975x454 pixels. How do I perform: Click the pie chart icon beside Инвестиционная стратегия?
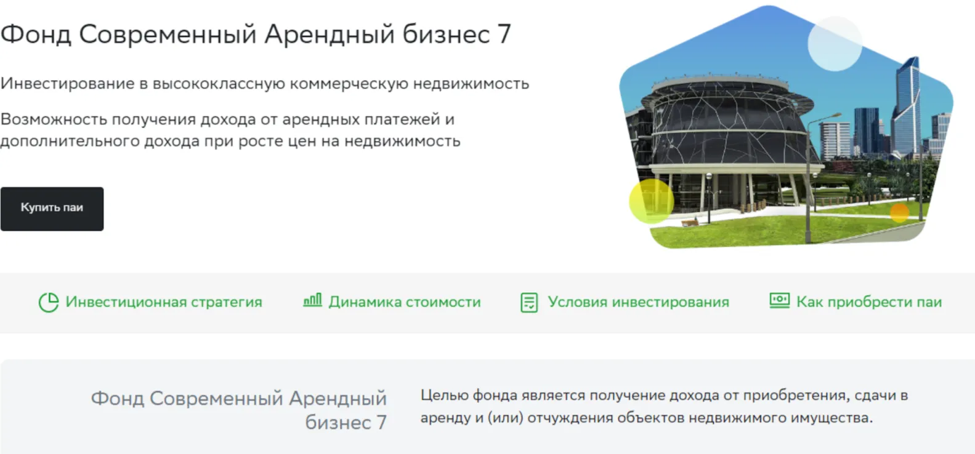(x=49, y=303)
